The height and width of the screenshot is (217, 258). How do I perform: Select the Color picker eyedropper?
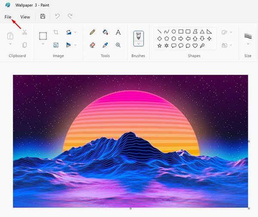point(105,45)
